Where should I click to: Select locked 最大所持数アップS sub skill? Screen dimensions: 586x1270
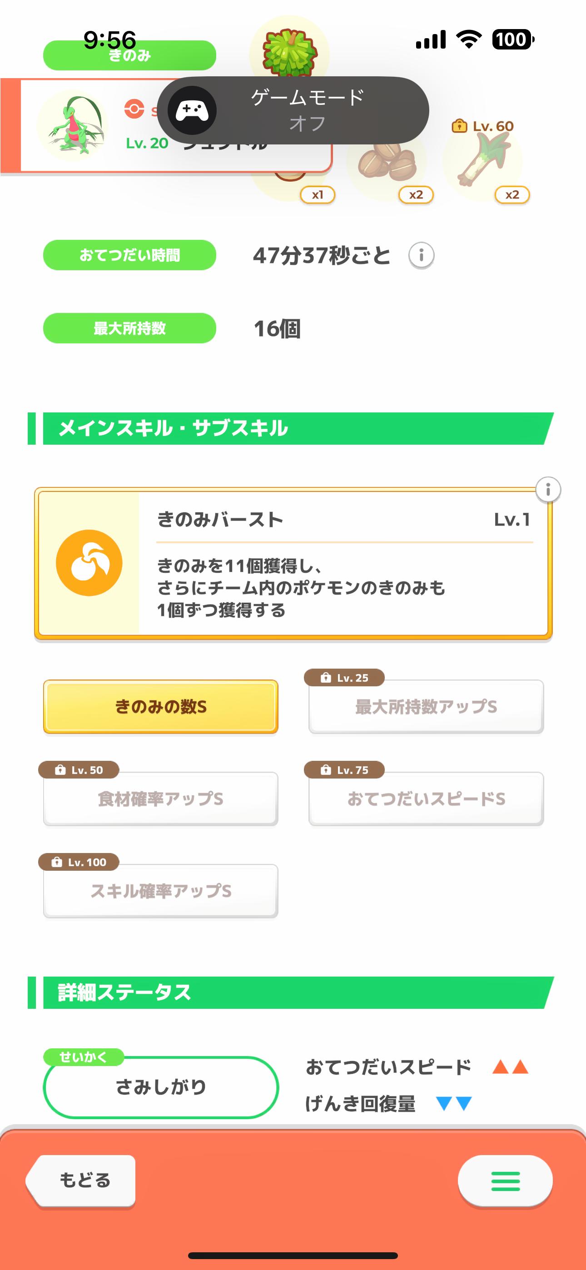click(x=426, y=707)
